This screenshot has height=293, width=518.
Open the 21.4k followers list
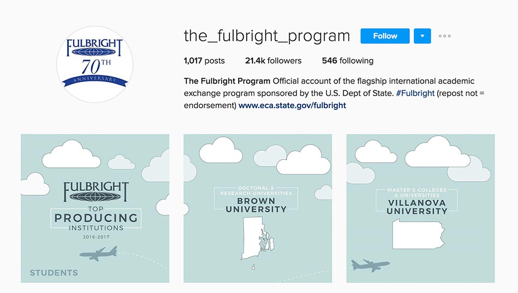click(273, 61)
